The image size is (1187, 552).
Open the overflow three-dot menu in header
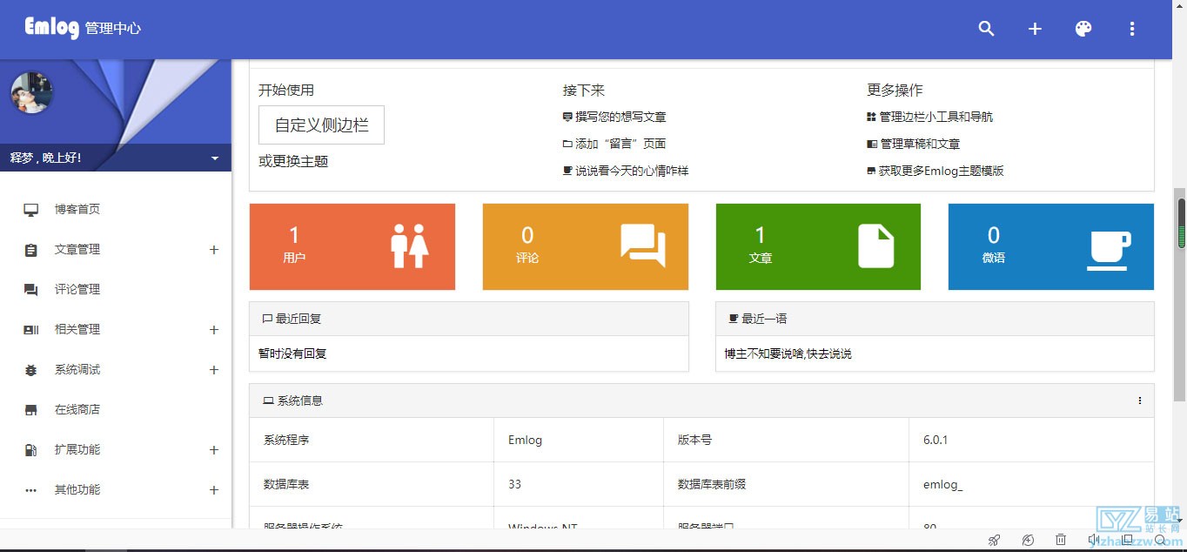point(1132,29)
